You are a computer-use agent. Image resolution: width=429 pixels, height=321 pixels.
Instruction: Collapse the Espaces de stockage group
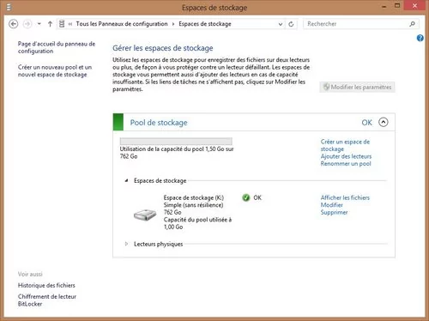(126, 180)
